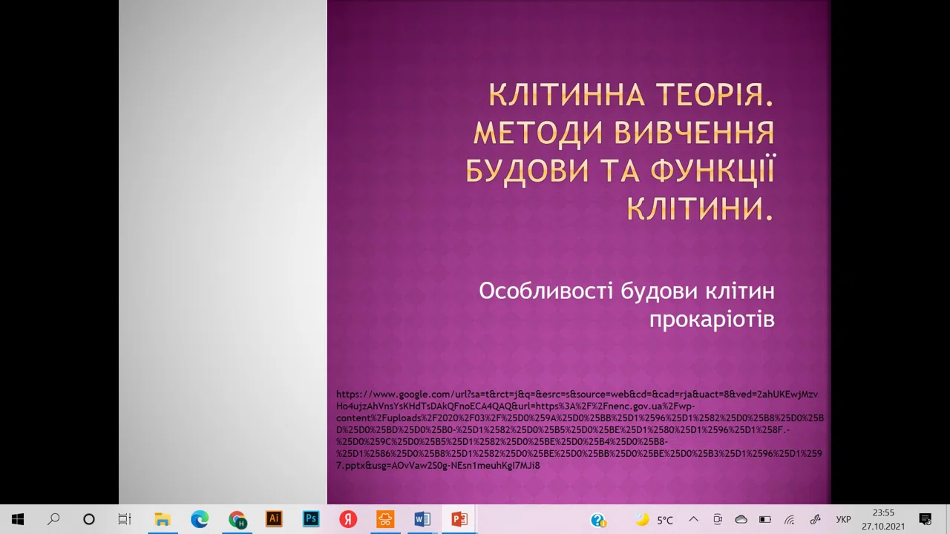
Task: Open the notification Action Center
Action: tap(925, 519)
